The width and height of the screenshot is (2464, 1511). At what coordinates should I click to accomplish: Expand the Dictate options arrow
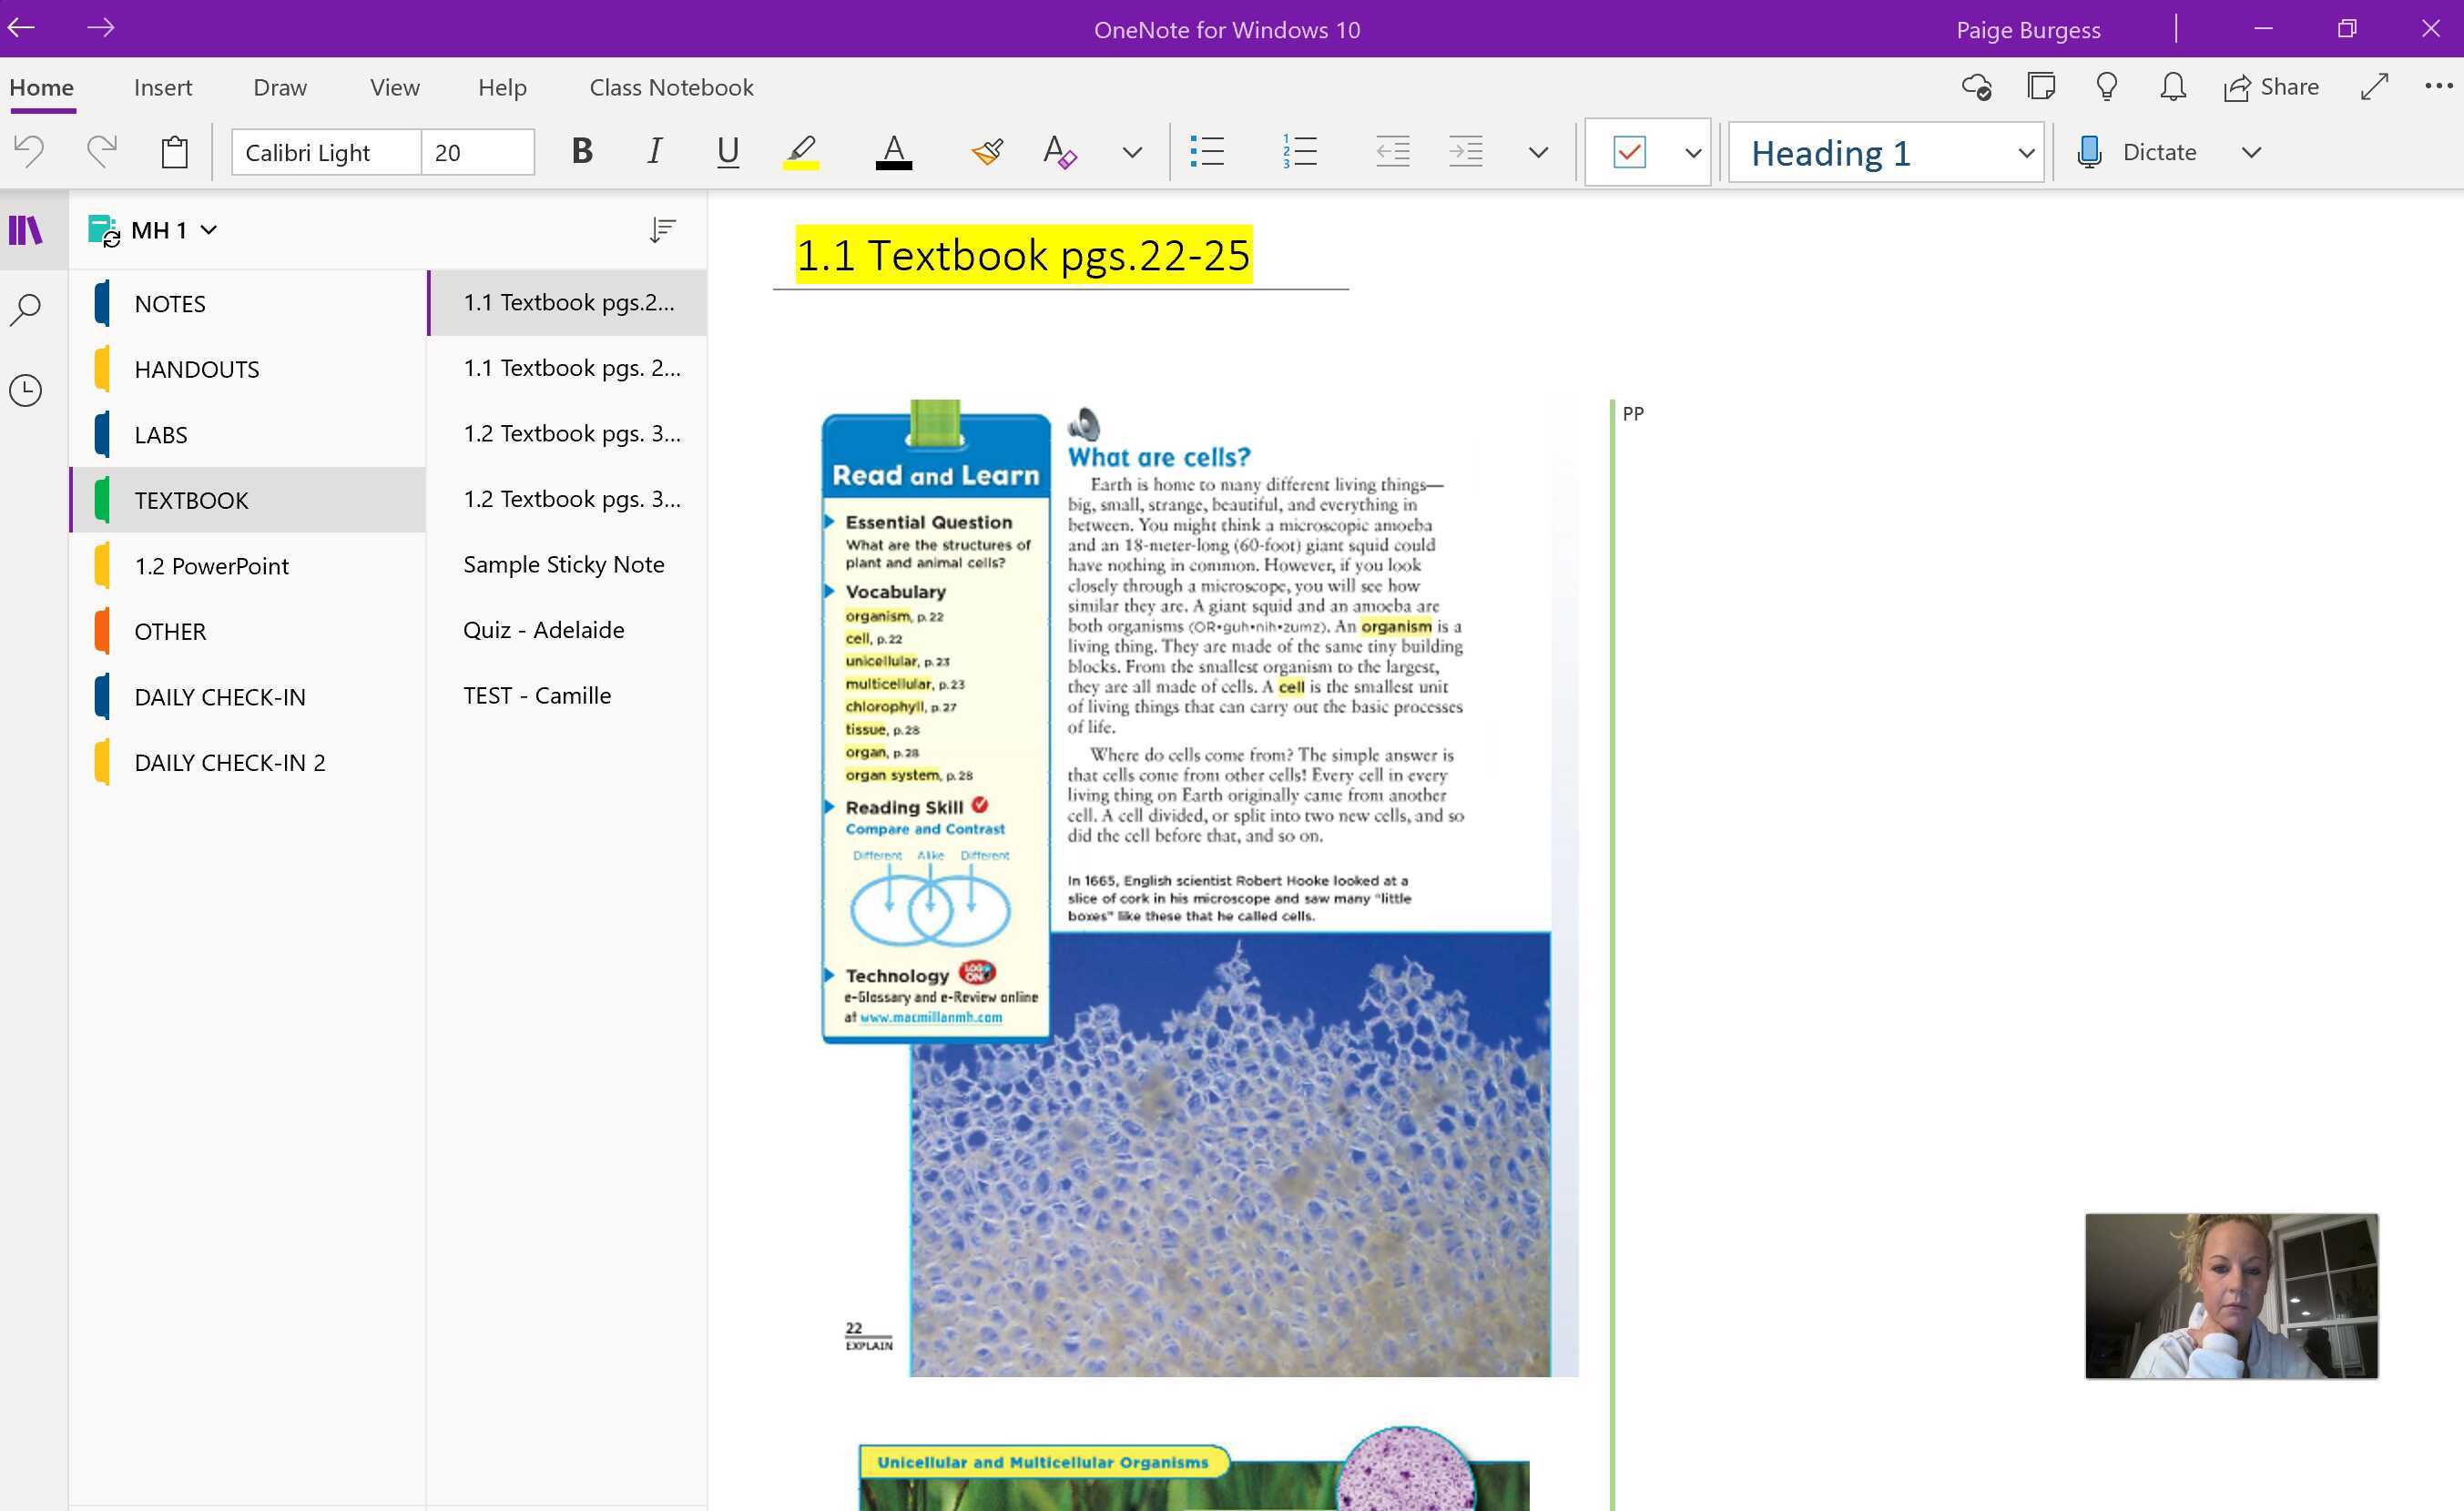click(x=2251, y=152)
